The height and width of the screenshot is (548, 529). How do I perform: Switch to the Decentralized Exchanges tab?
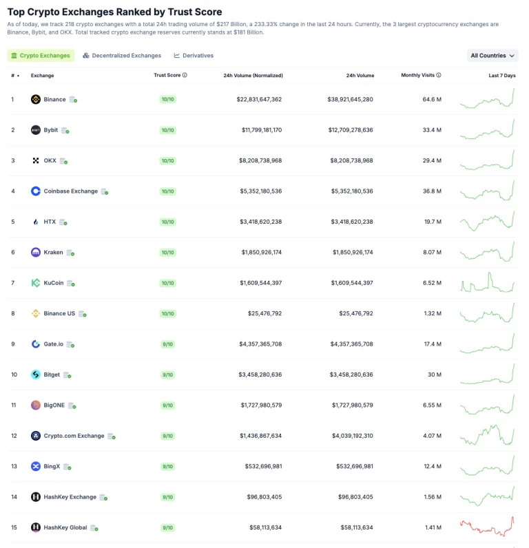122,56
